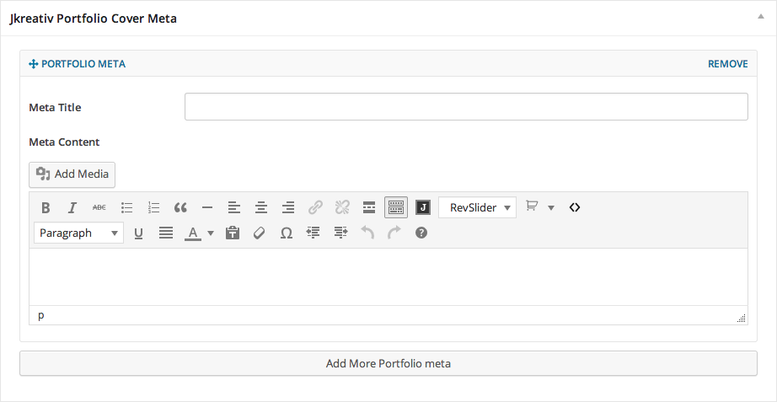Click the REMOVE link
777x402 pixels.
(728, 64)
